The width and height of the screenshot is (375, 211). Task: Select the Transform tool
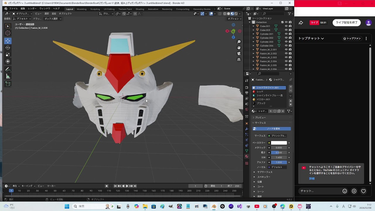pos(8,61)
